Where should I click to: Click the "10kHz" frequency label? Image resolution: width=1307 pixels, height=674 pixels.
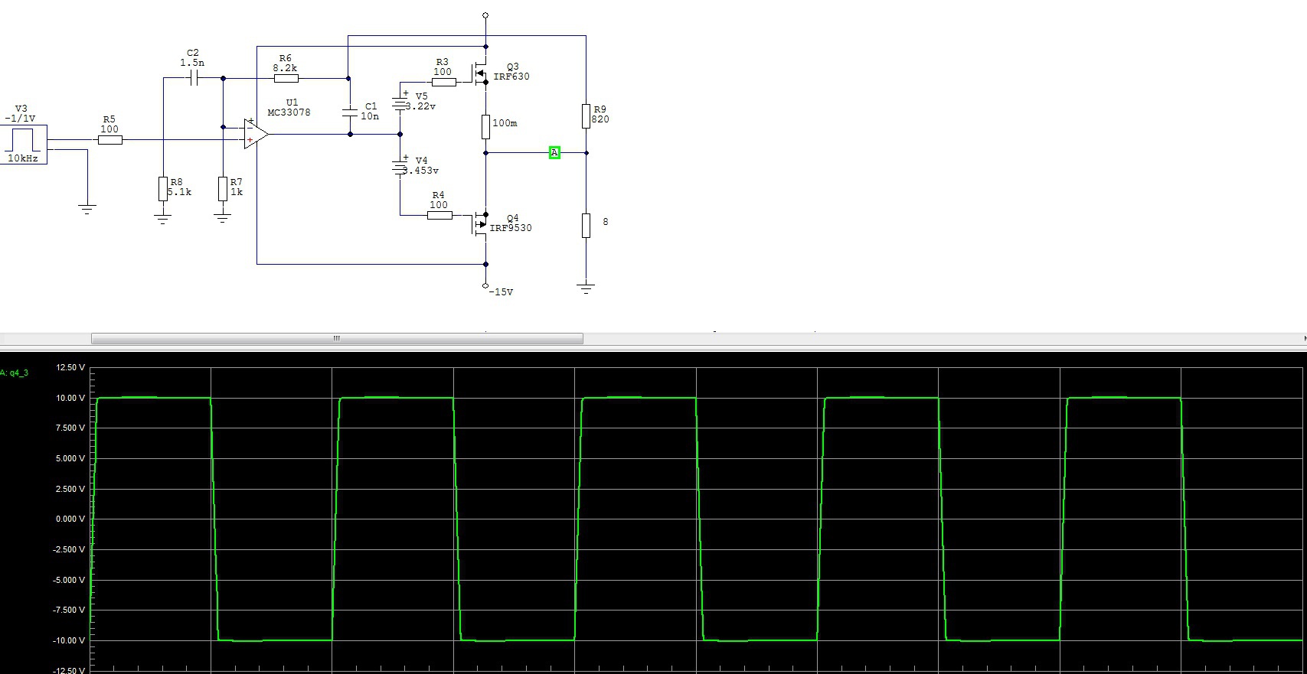click(23, 158)
